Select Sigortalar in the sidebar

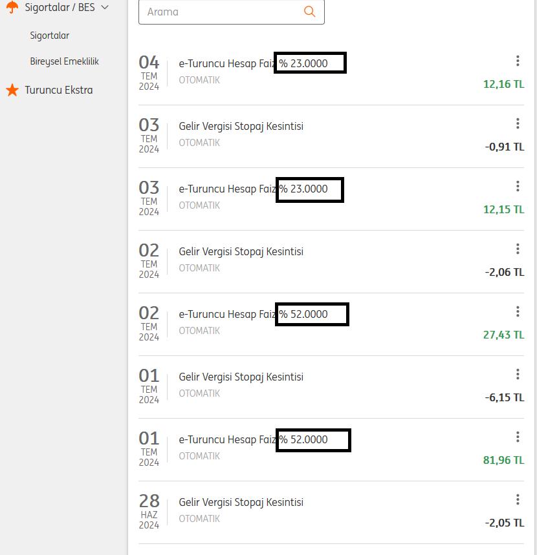(50, 36)
